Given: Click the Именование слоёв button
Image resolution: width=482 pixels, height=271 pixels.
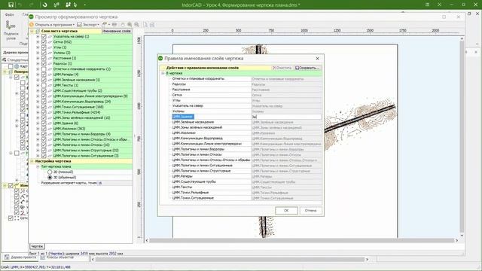Looking at the screenshot, I should click(x=117, y=31).
